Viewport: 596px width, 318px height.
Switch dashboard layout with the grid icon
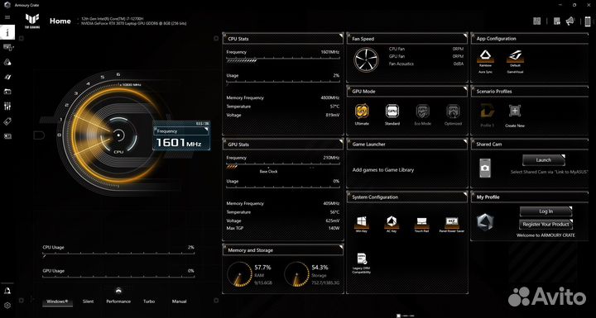536,21
